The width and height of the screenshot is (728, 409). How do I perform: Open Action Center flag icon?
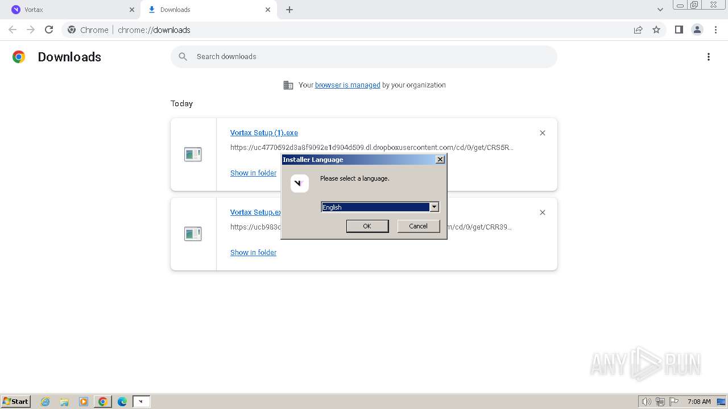674,402
